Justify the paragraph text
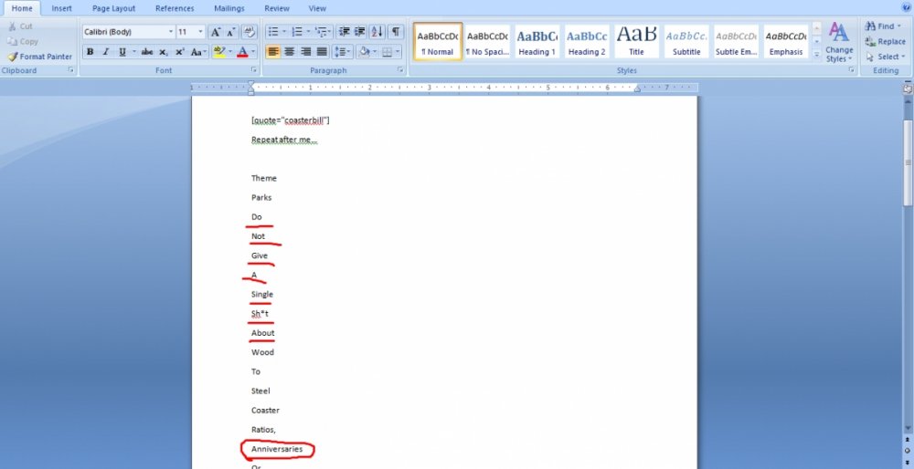This screenshot has height=469, width=914. click(322, 52)
